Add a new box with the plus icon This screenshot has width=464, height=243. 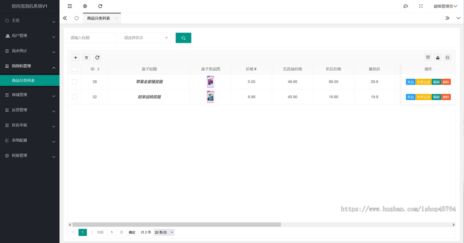(76, 57)
